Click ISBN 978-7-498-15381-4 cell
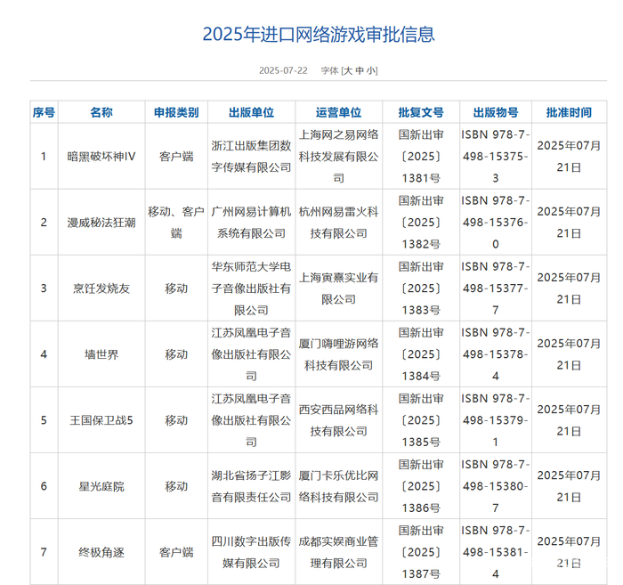This screenshot has width=623, height=585. pos(496,552)
